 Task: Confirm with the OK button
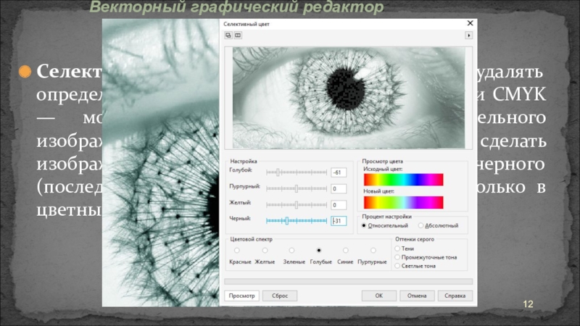(378, 296)
